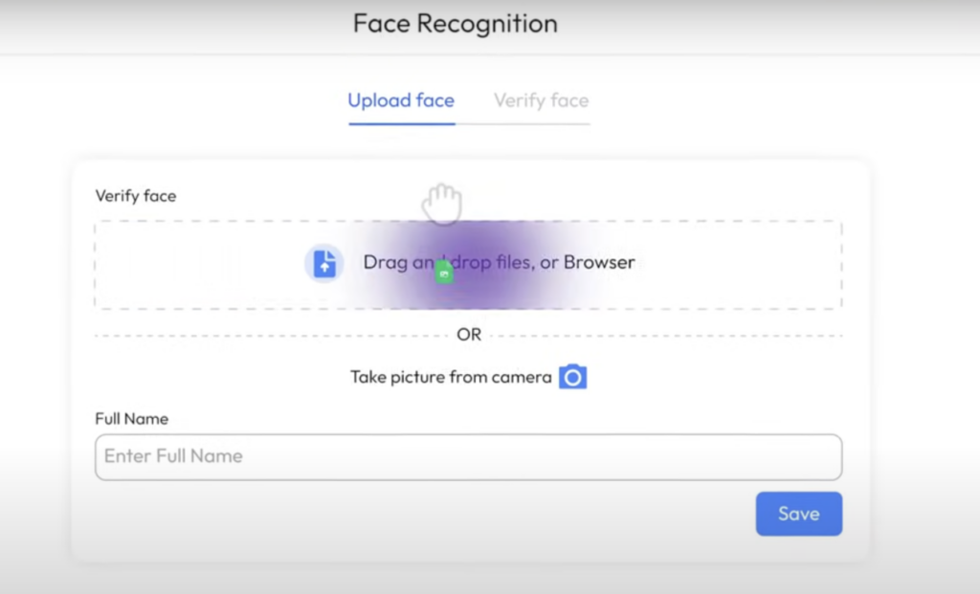Click the OR divider text
The height and width of the screenshot is (594, 980).
click(469, 335)
